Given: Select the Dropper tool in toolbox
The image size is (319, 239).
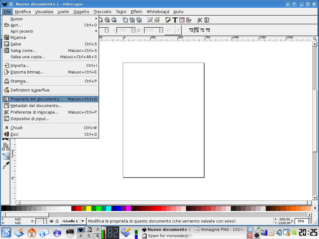Looking at the screenshot, I should 6,165.
